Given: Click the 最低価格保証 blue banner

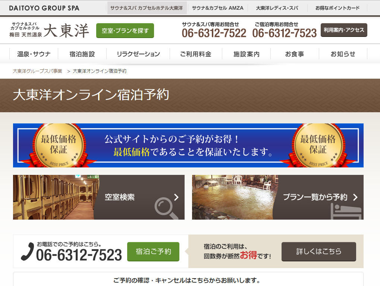Looking at the screenshot, I should pos(188,145).
